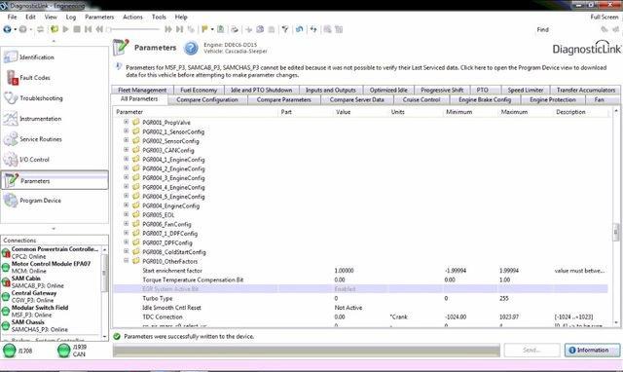Open the Log menu
The width and height of the screenshot is (623, 372).
[71, 17]
